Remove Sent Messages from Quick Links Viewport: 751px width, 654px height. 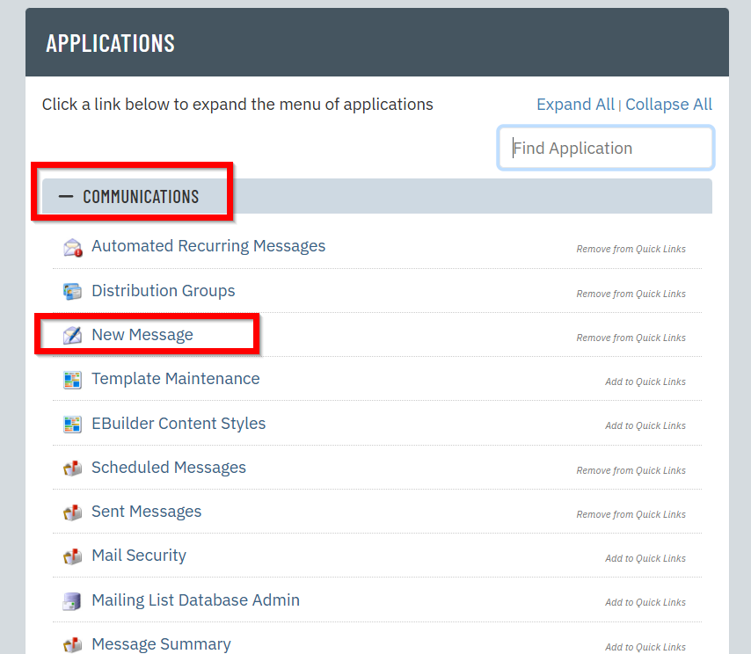631,515
